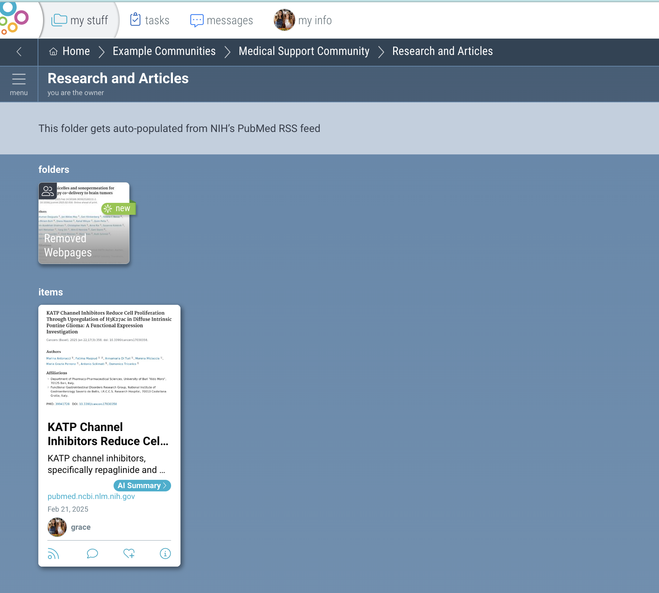Open comments via speech bubble icon
Viewport: 659px width, 593px height.
click(92, 554)
